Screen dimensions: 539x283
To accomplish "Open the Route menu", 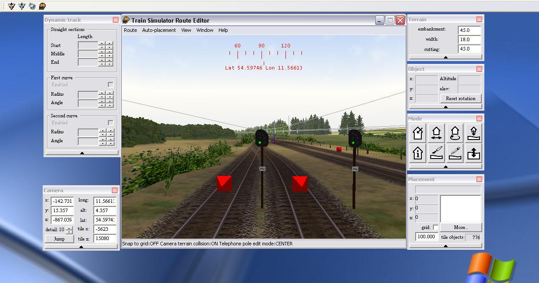I will [131, 30].
